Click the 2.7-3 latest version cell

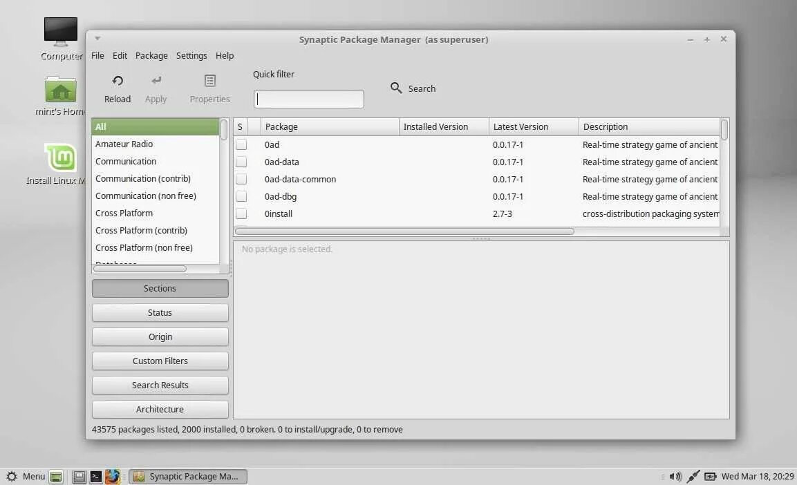(x=503, y=213)
